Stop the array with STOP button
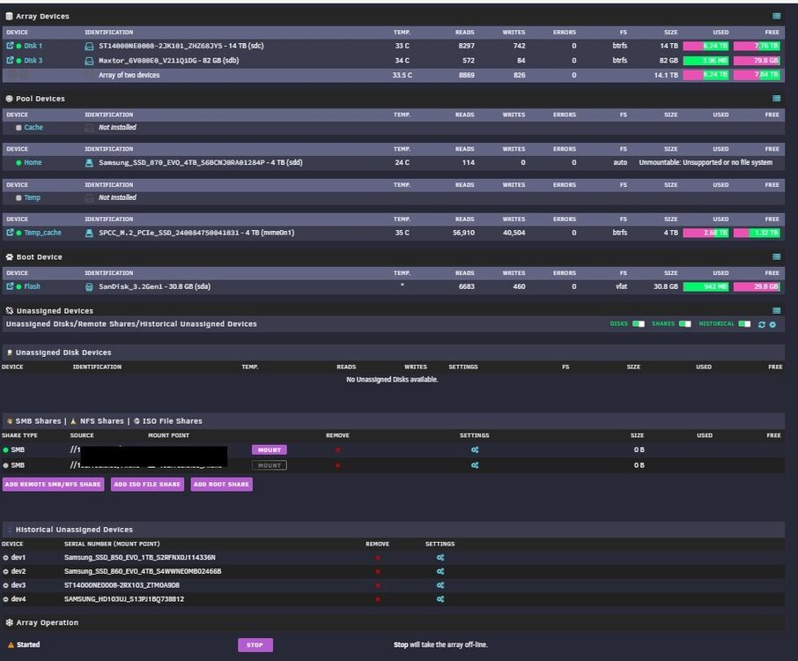 tap(255, 645)
